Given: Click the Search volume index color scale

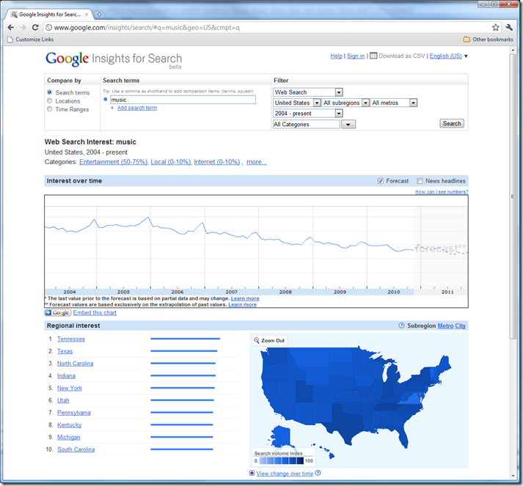Looking at the screenshot, I should (x=282, y=461).
